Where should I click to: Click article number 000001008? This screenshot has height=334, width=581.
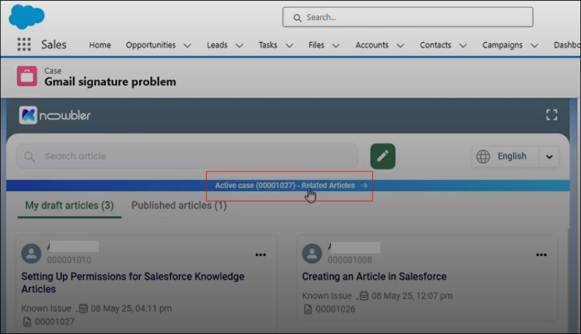click(x=350, y=260)
